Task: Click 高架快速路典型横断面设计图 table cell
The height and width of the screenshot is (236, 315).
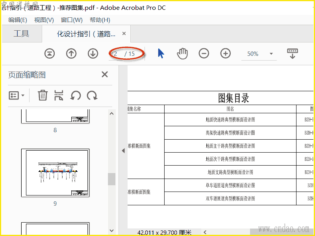Action: (230, 133)
